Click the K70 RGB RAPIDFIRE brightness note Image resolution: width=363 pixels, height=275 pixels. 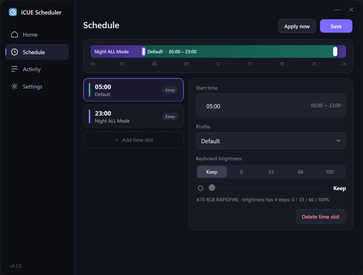pyautogui.click(x=263, y=200)
